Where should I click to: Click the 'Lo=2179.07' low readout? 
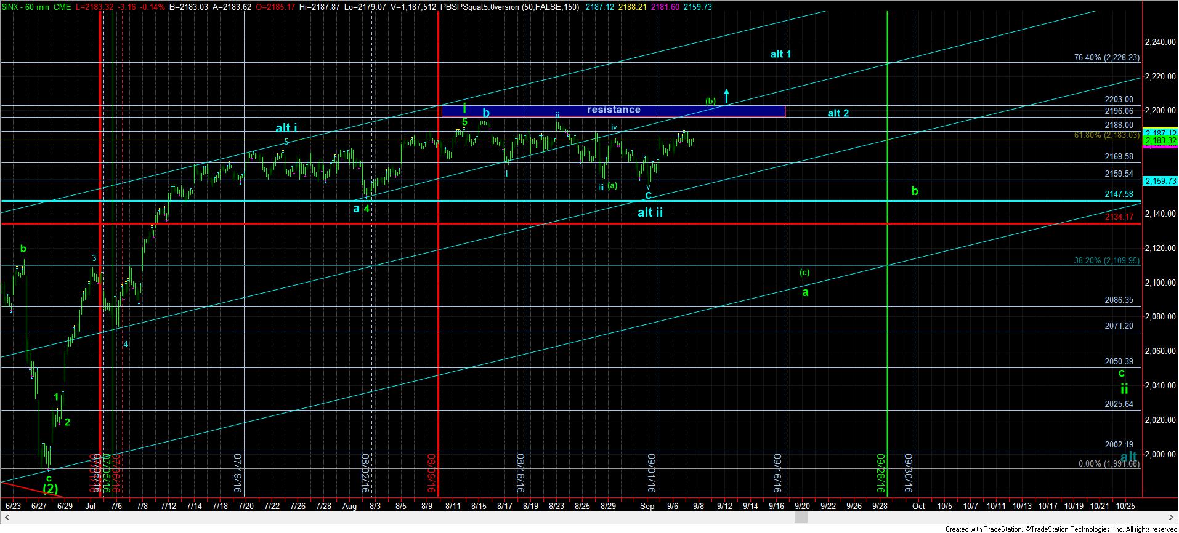point(366,7)
